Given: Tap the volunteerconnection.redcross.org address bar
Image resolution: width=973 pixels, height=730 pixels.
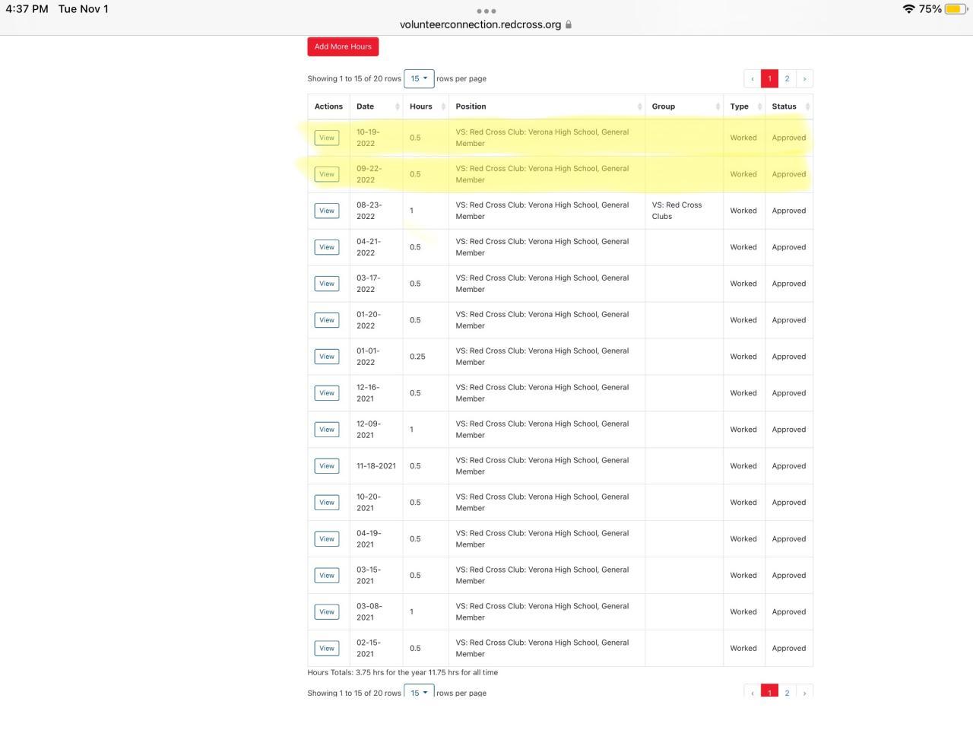Looking at the screenshot, I should coord(480,24).
